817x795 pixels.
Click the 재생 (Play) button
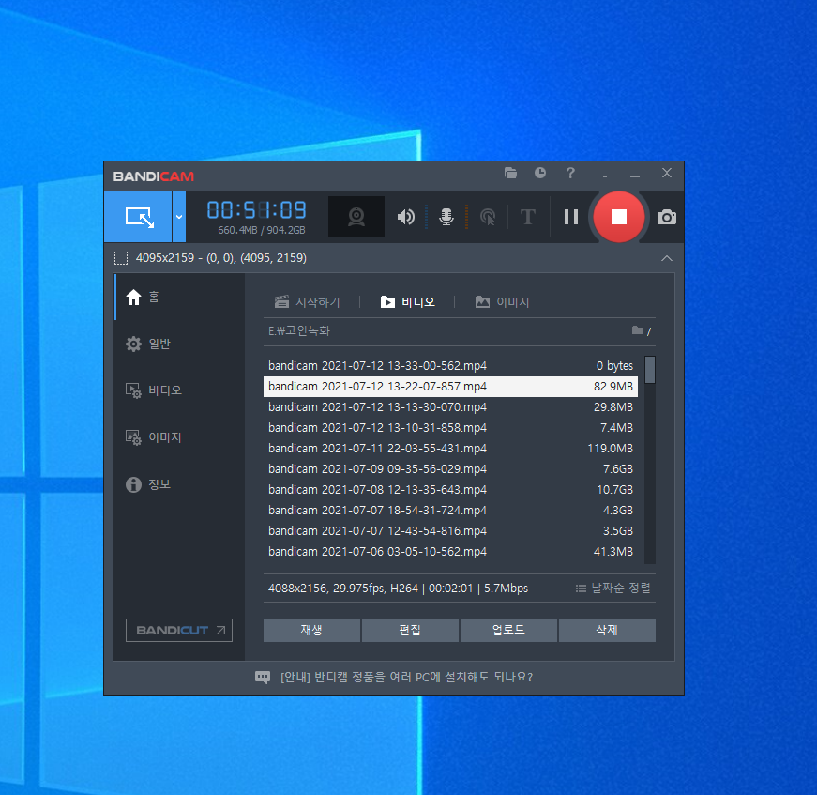(x=311, y=630)
